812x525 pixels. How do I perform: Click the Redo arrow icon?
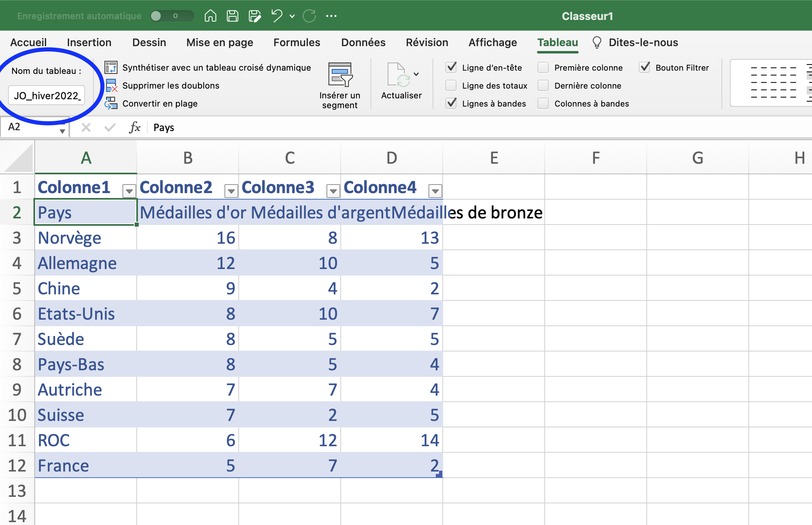click(309, 16)
